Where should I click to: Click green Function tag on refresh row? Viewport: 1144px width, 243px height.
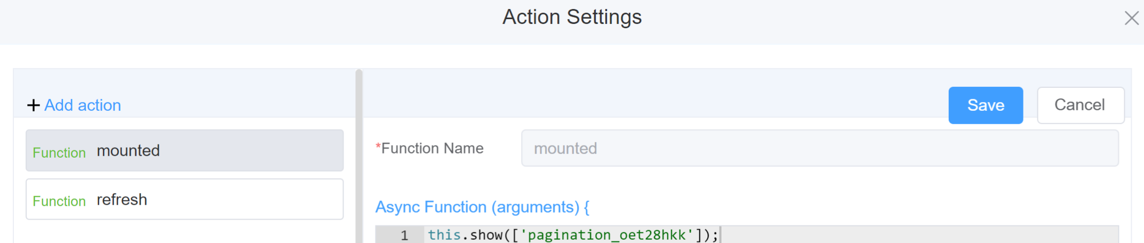click(59, 201)
